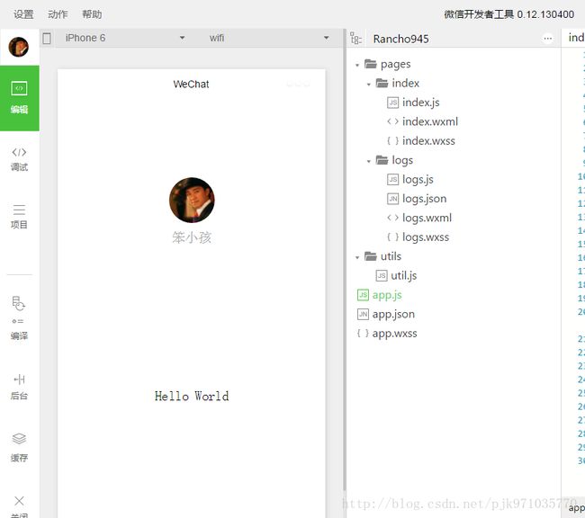The width and height of the screenshot is (585, 518).
Task: Select the ind editor tab
Action: (575, 37)
